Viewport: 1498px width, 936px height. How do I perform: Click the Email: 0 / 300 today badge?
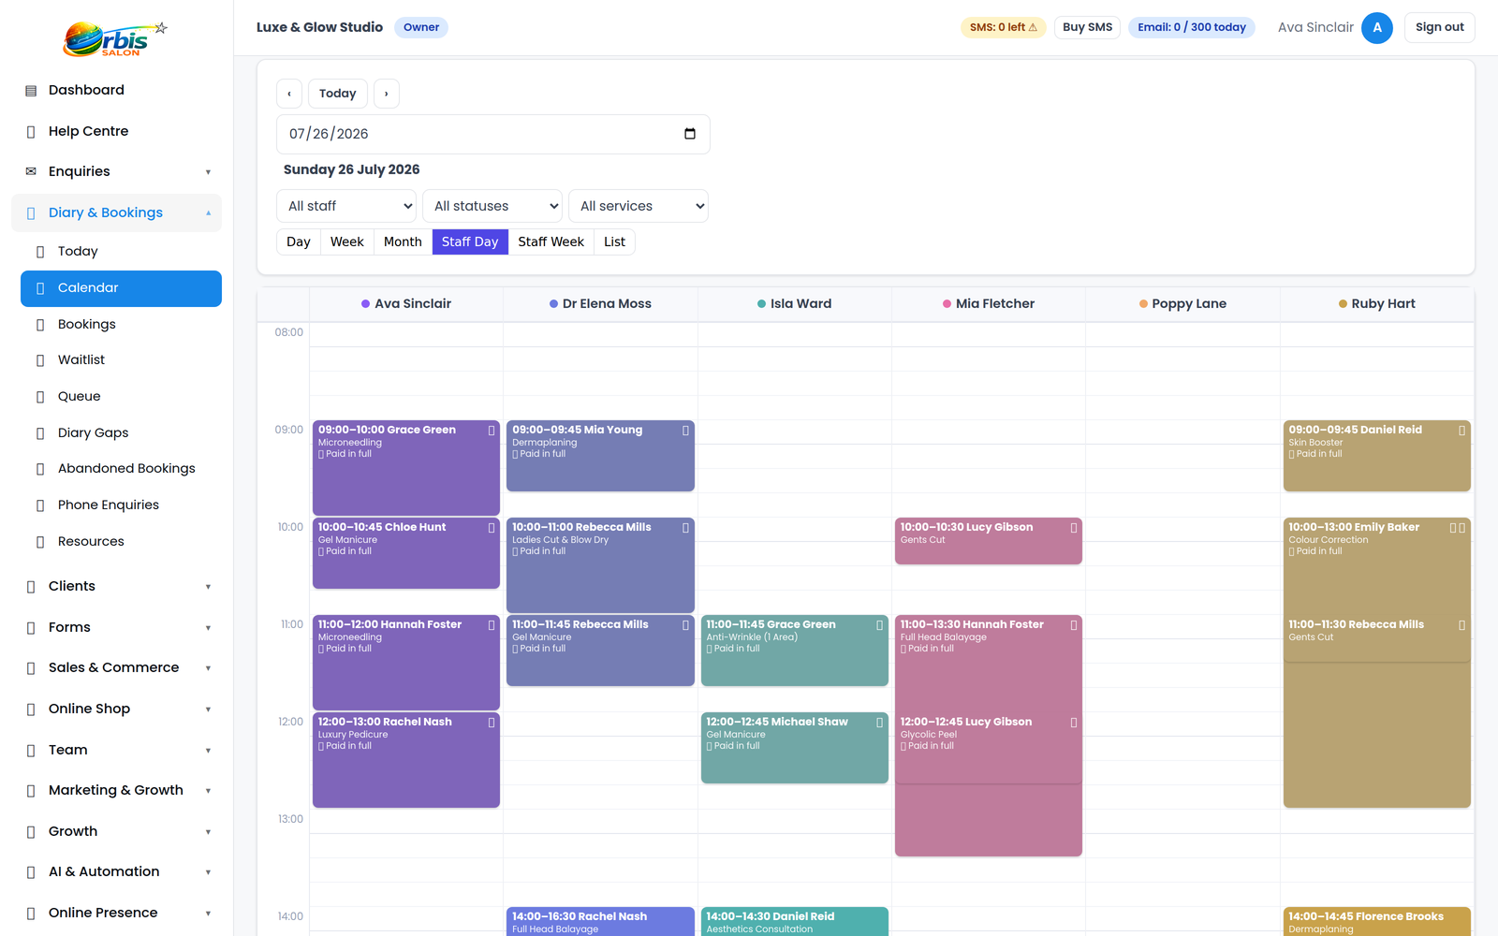click(1192, 27)
